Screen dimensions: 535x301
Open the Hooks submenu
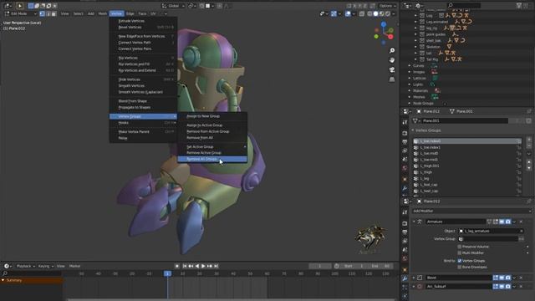[143, 123]
